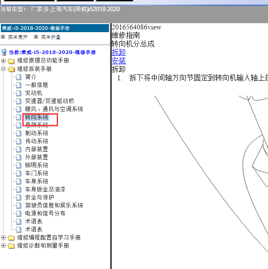Open the 一般信息 tree item
The image size is (268, 269).
coord(37,85)
